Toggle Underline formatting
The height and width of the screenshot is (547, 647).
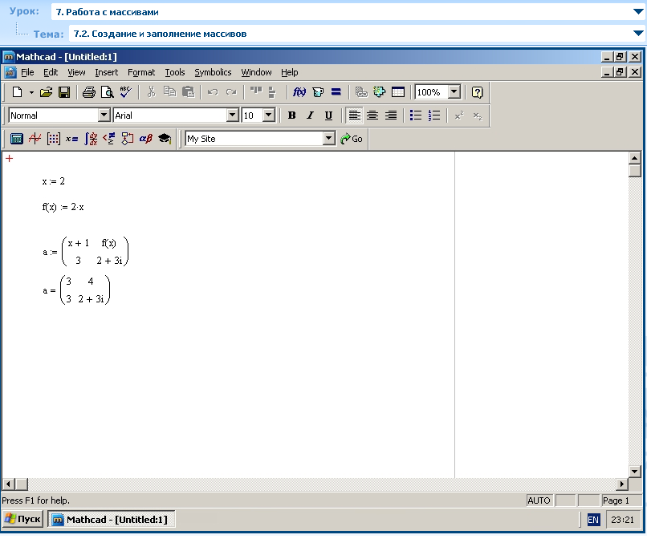[328, 115]
